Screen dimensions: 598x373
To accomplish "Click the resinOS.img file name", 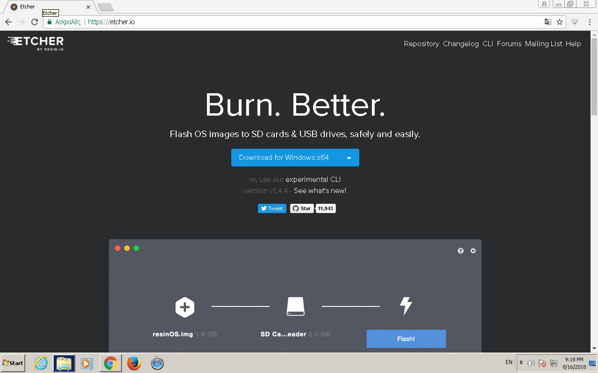I will tap(173, 334).
